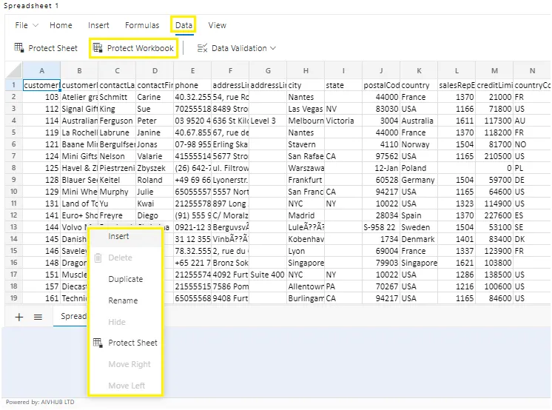Click Protect Sheet icon in context menu
This screenshot has width=552, height=410.
coord(98,343)
